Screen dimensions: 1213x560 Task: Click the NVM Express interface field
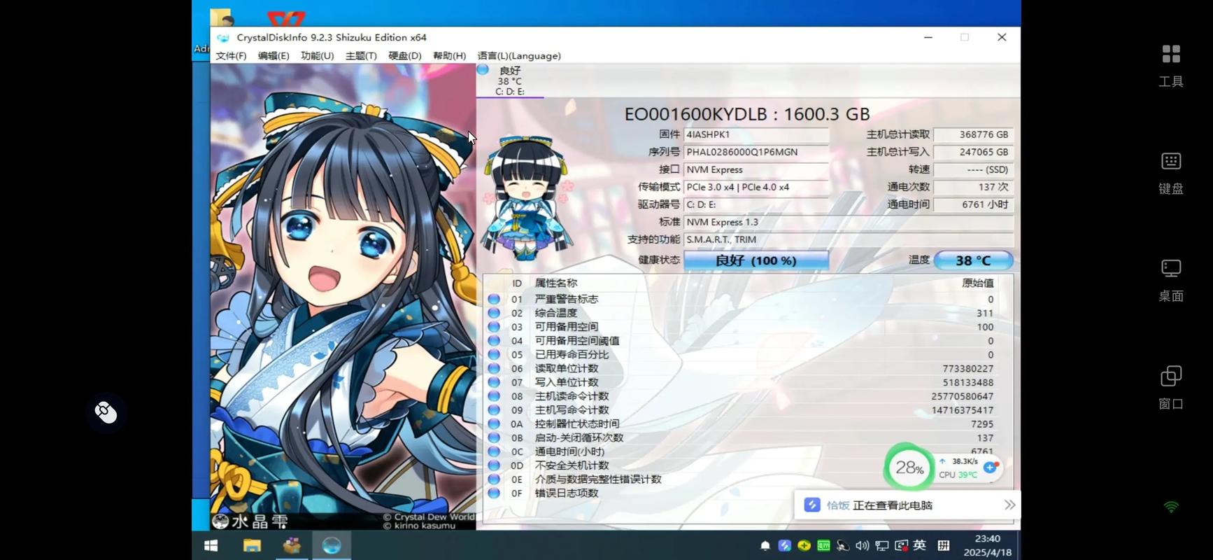click(756, 169)
